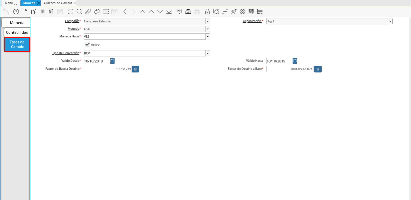
Task: Jump to the last record icon
Action: pos(169,11)
